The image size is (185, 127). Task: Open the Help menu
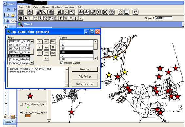[79, 7]
